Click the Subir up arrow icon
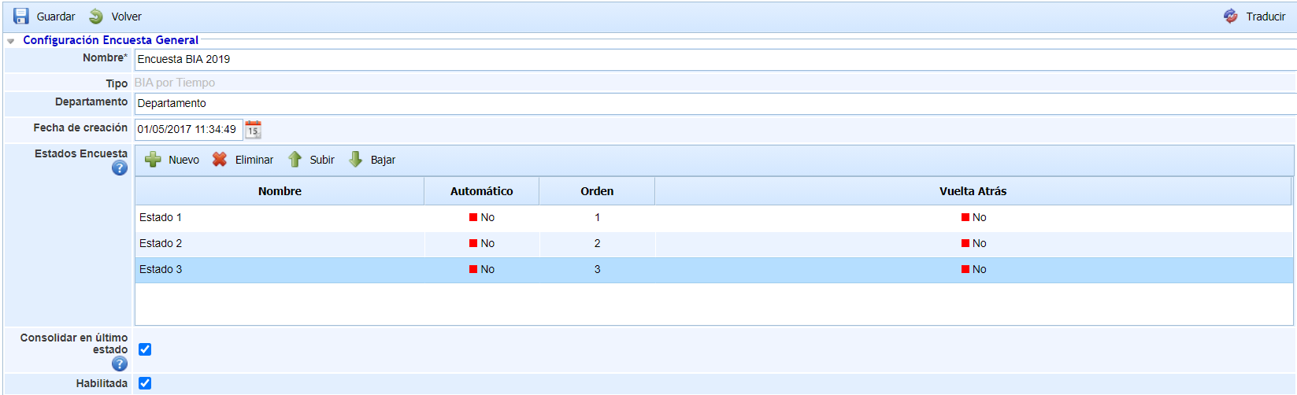Viewport: 1297px width, 395px height. 295,160
